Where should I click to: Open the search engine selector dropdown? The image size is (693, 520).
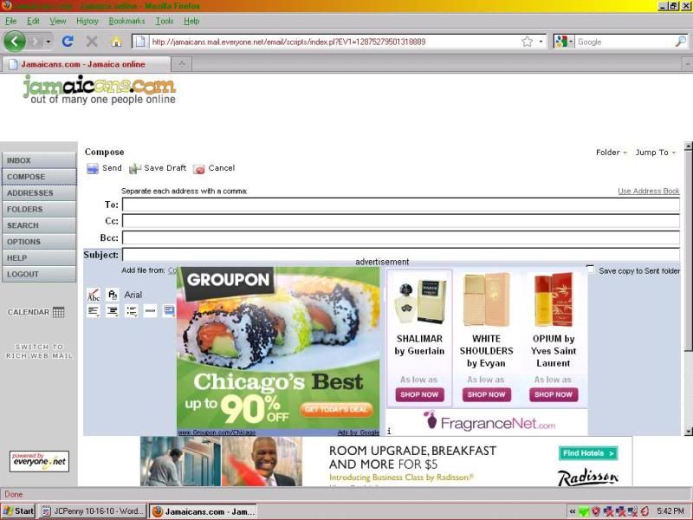[x=565, y=42]
